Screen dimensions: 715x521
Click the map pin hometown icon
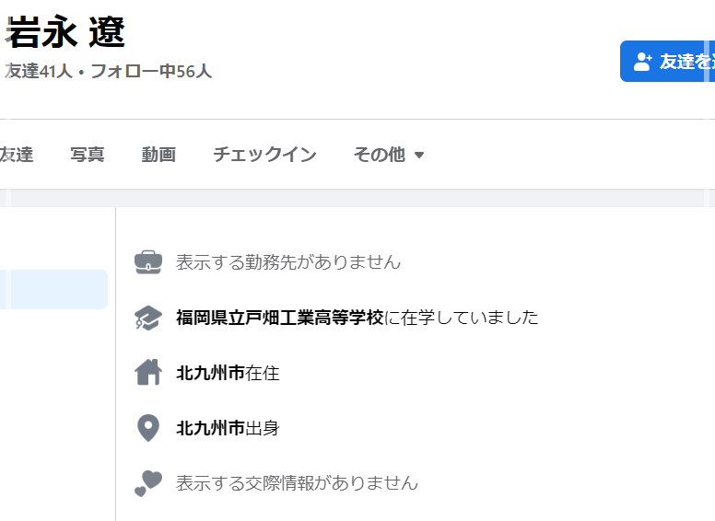pos(148,428)
